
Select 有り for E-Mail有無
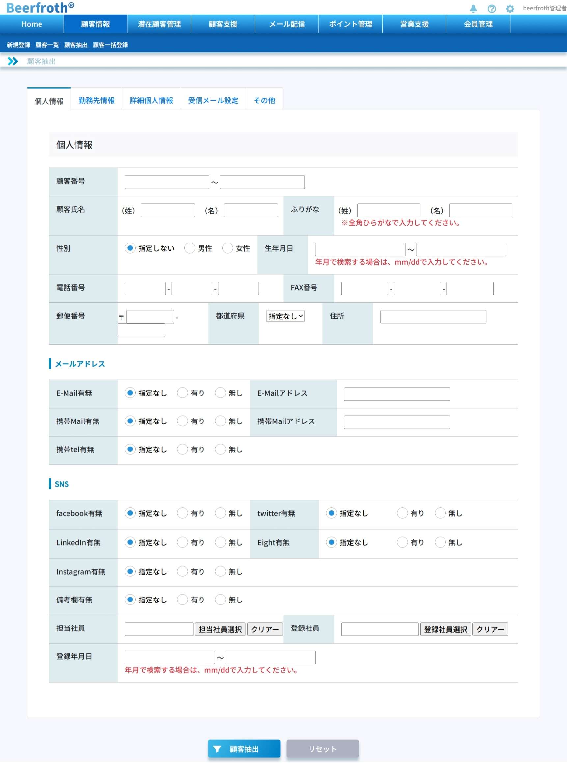[183, 393]
